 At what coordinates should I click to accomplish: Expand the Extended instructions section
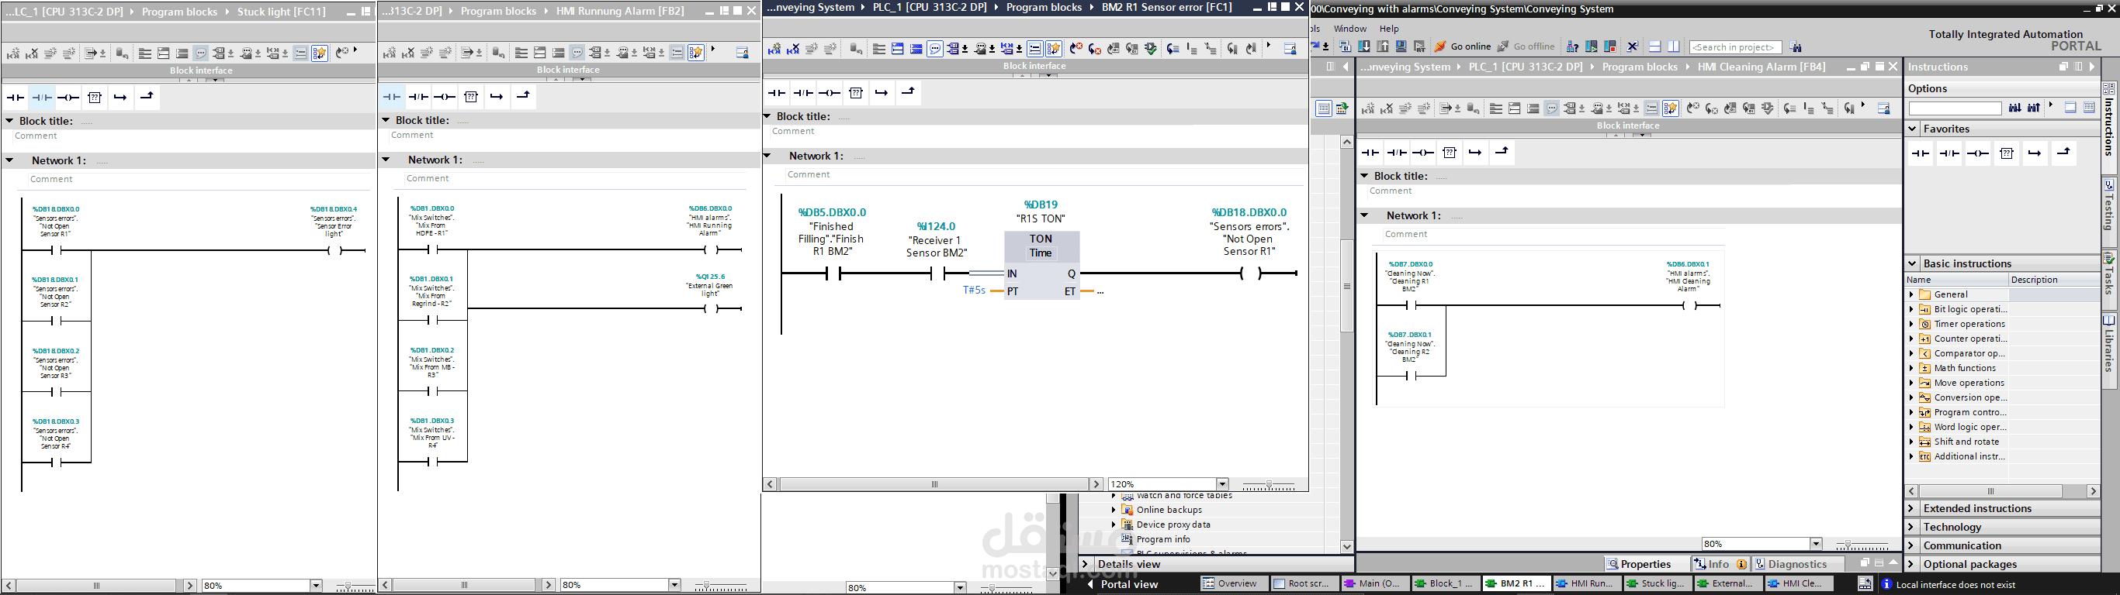pos(1913,509)
